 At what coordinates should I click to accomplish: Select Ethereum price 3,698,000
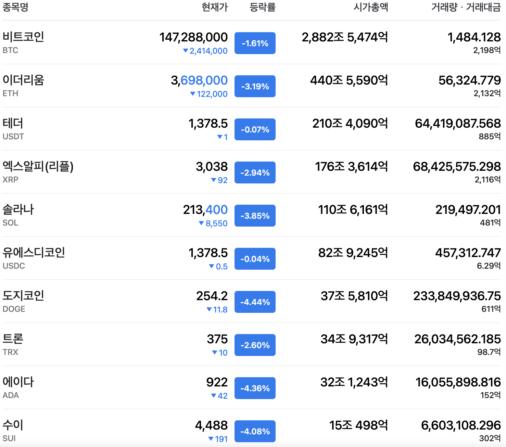coord(199,80)
